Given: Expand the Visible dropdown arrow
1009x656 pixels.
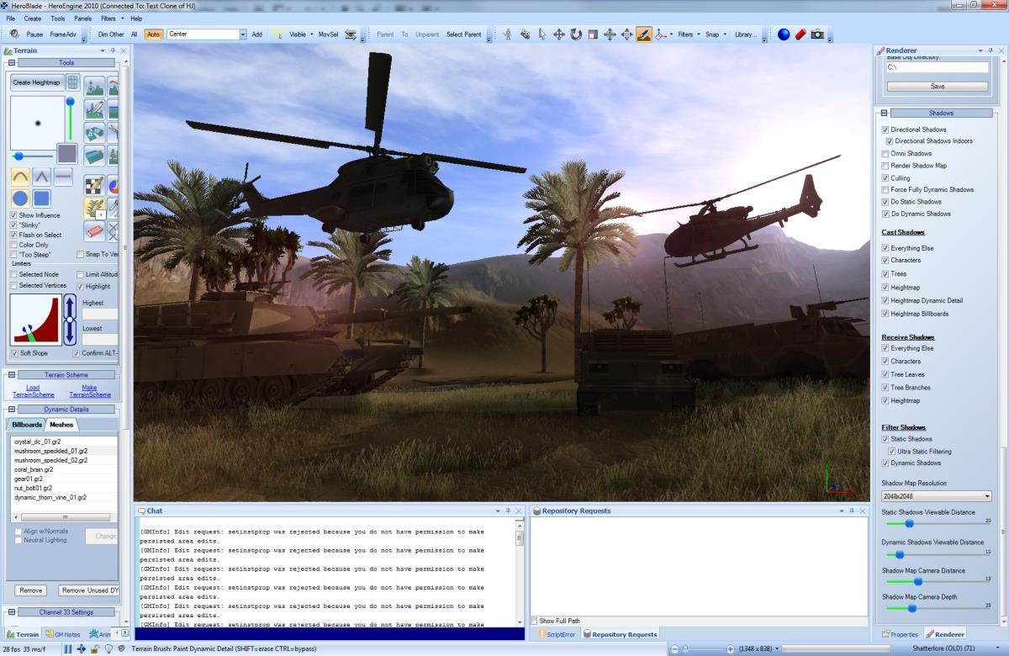Looking at the screenshot, I should tap(312, 35).
